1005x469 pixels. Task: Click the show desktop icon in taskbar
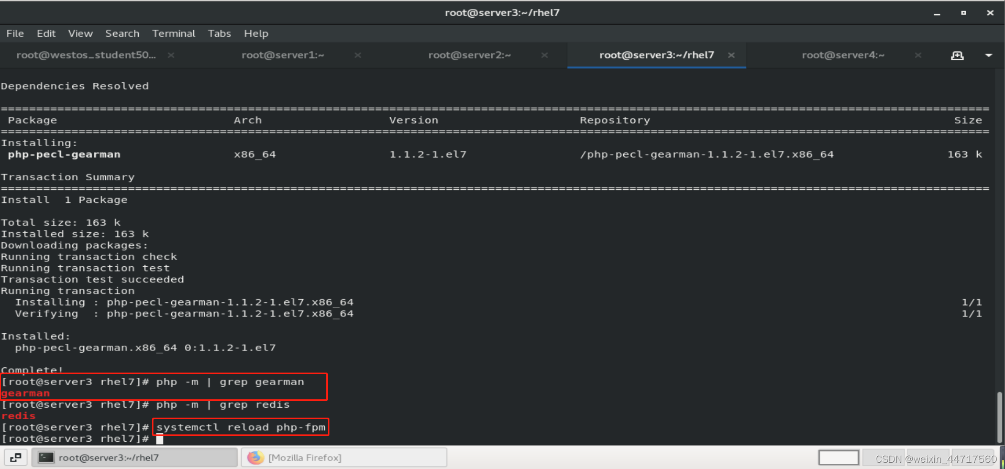(16, 457)
